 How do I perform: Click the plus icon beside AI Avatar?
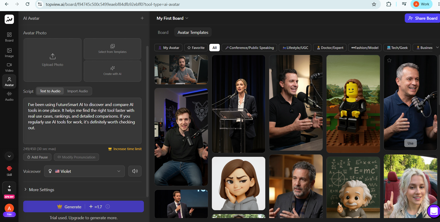click(142, 18)
